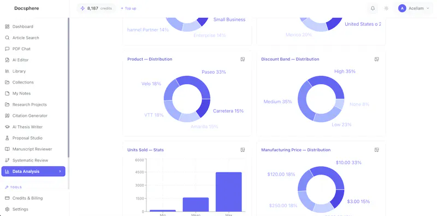Open PDF Chat page
437x216 pixels.
pyautogui.click(x=33, y=49)
